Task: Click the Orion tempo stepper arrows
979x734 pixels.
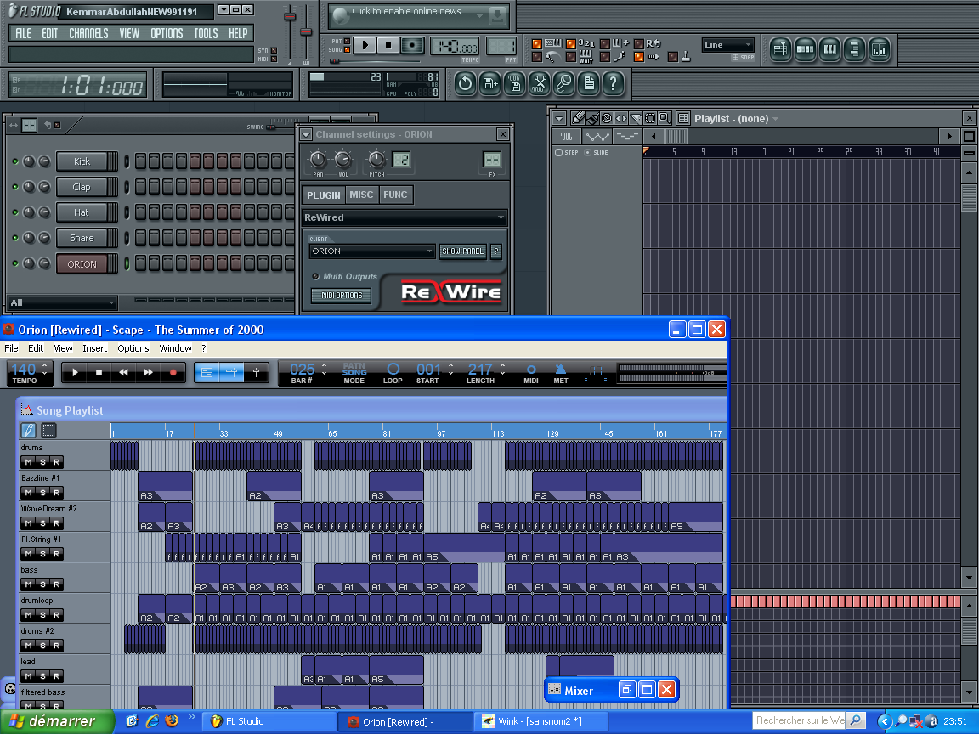Action: pyautogui.click(x=44, y=368)
